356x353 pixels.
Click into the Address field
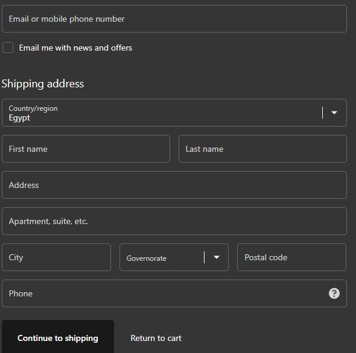tap(174, 185)
